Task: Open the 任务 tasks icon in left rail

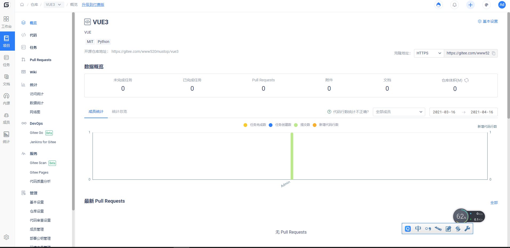Action: pos(6,61)
